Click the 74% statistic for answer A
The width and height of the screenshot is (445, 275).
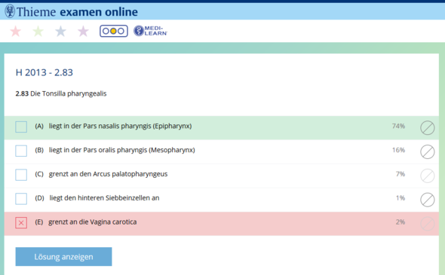[x=398, y=126]
